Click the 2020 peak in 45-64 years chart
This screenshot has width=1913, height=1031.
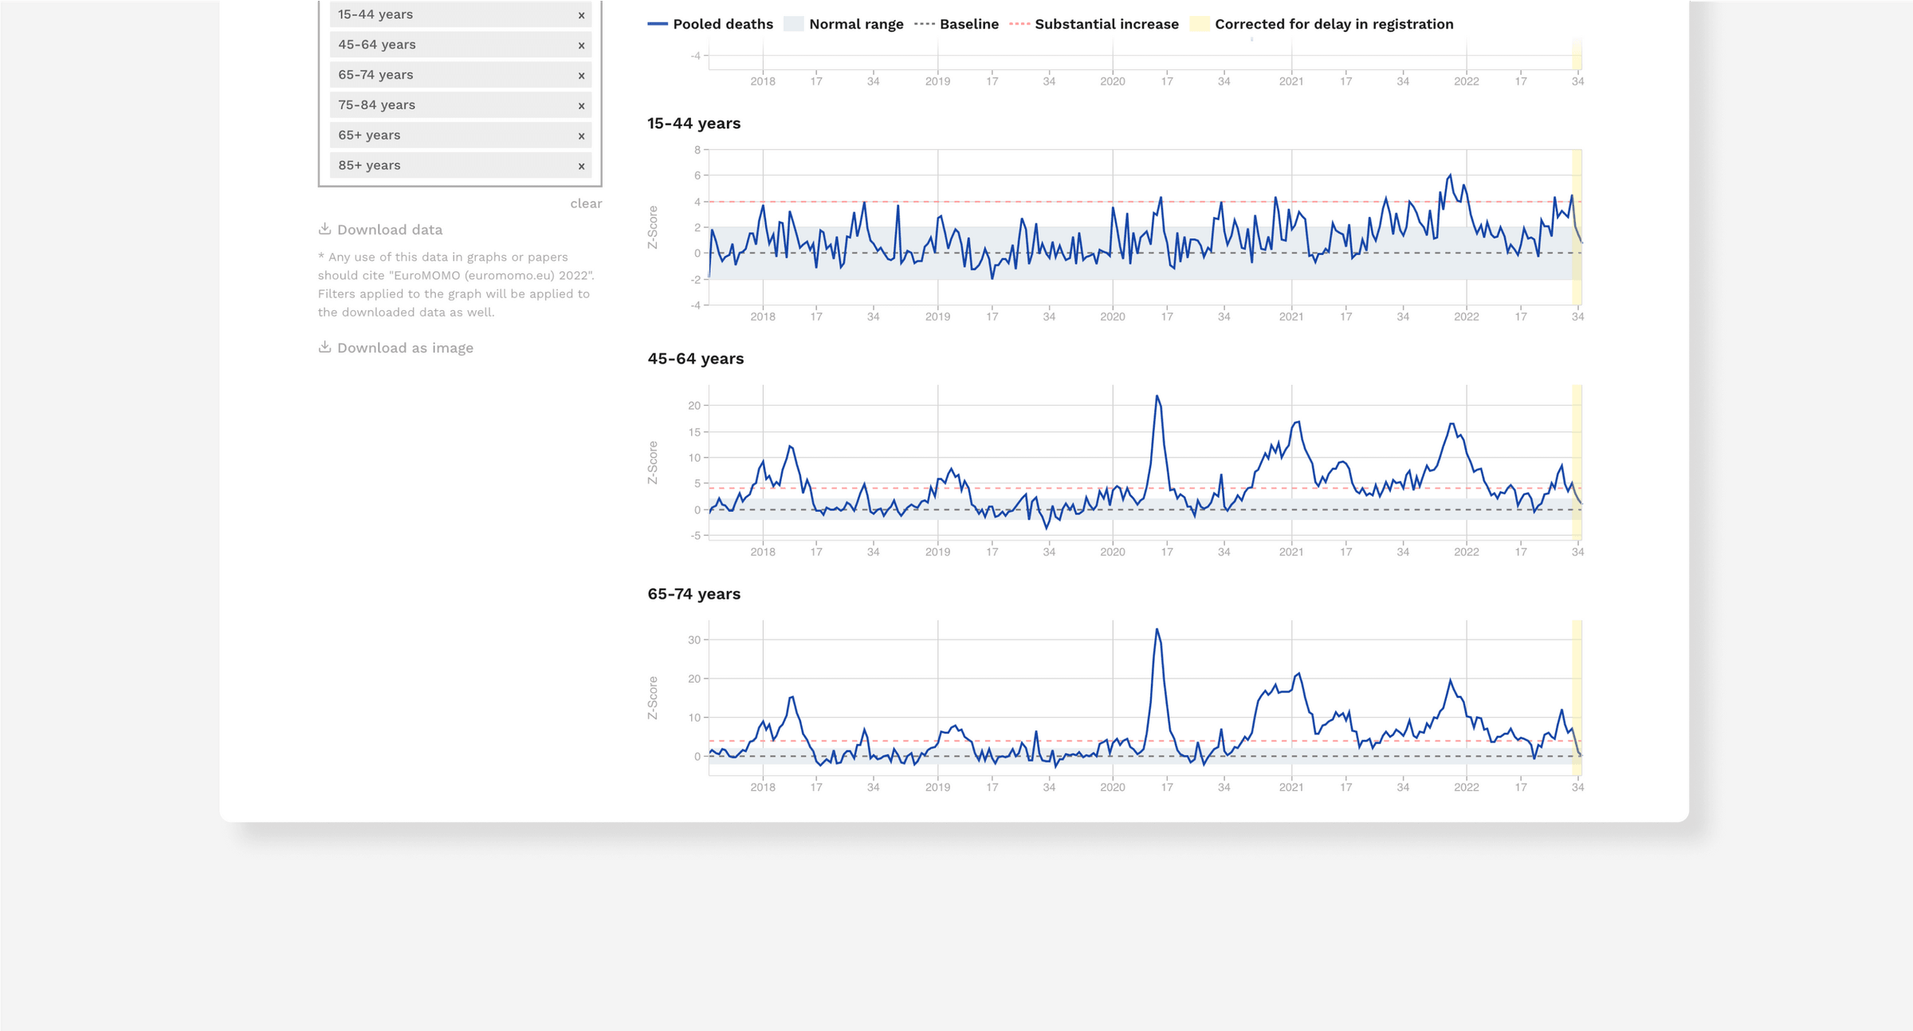[1157, 396]
